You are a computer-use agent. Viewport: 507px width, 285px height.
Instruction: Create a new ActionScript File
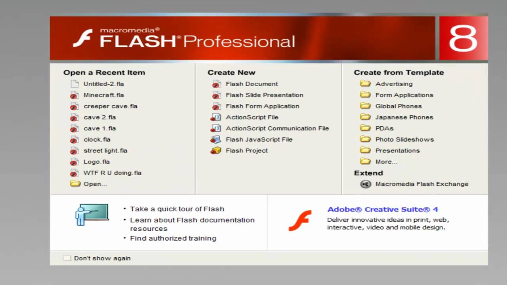point(252,117)
